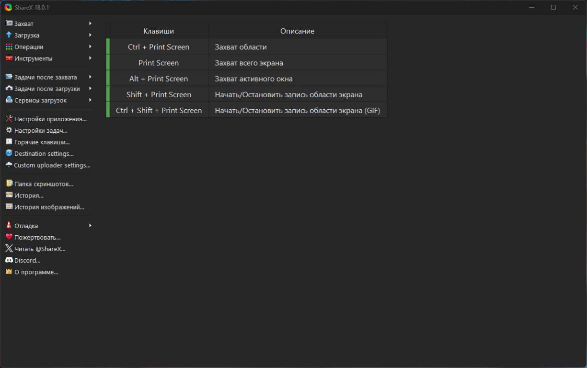Click the X logo beside Читать @ShareX
Image resolution: width=587 pixels, height=368 pixels.
click(x=9, y=249)
